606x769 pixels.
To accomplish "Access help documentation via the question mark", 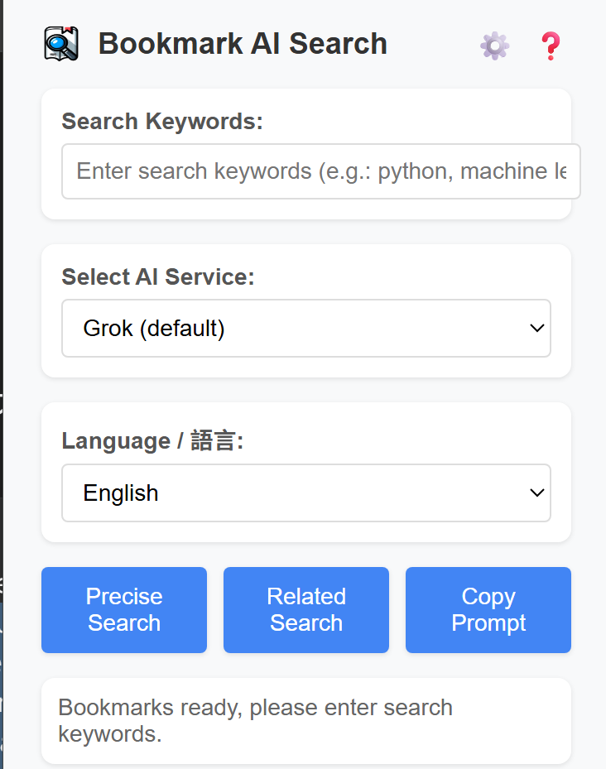I will pos(551,46).
